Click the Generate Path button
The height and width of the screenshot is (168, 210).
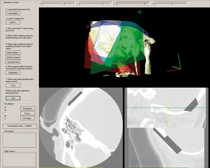(13, 62)
